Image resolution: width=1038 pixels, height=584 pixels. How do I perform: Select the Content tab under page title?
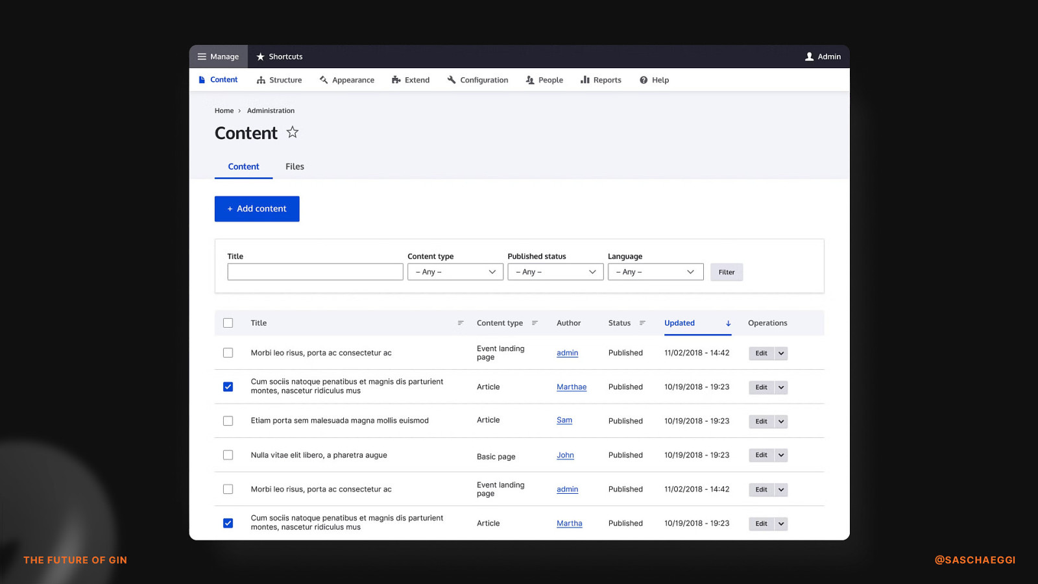[243, 167]
